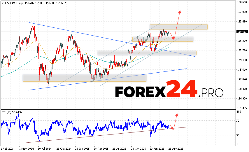Click the red arrowhead pointing down at the 156.320 zone
249x152 pixels.
click(x=173, y=38)
